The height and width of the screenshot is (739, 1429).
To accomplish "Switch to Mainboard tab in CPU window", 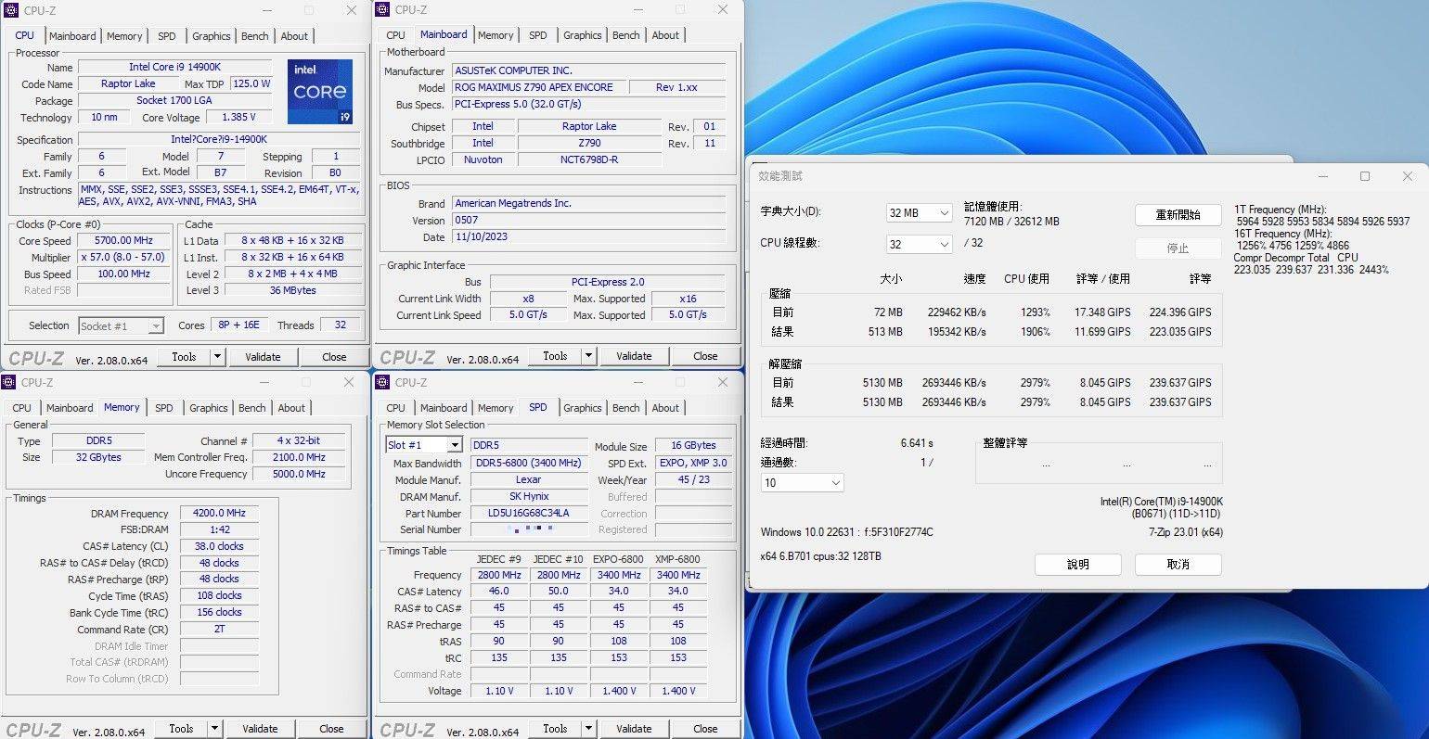I will pos(72,36).
